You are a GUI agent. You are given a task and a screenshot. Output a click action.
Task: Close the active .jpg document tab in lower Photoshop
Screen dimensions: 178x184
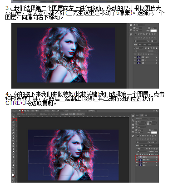coord(84,114)
